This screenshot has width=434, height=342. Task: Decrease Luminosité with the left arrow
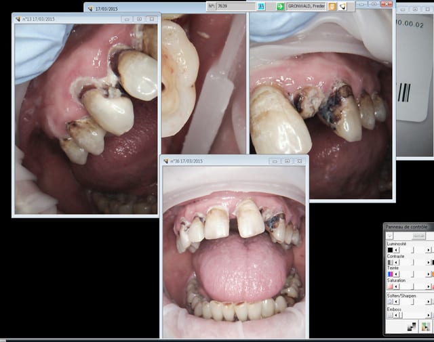coord(396,250)
